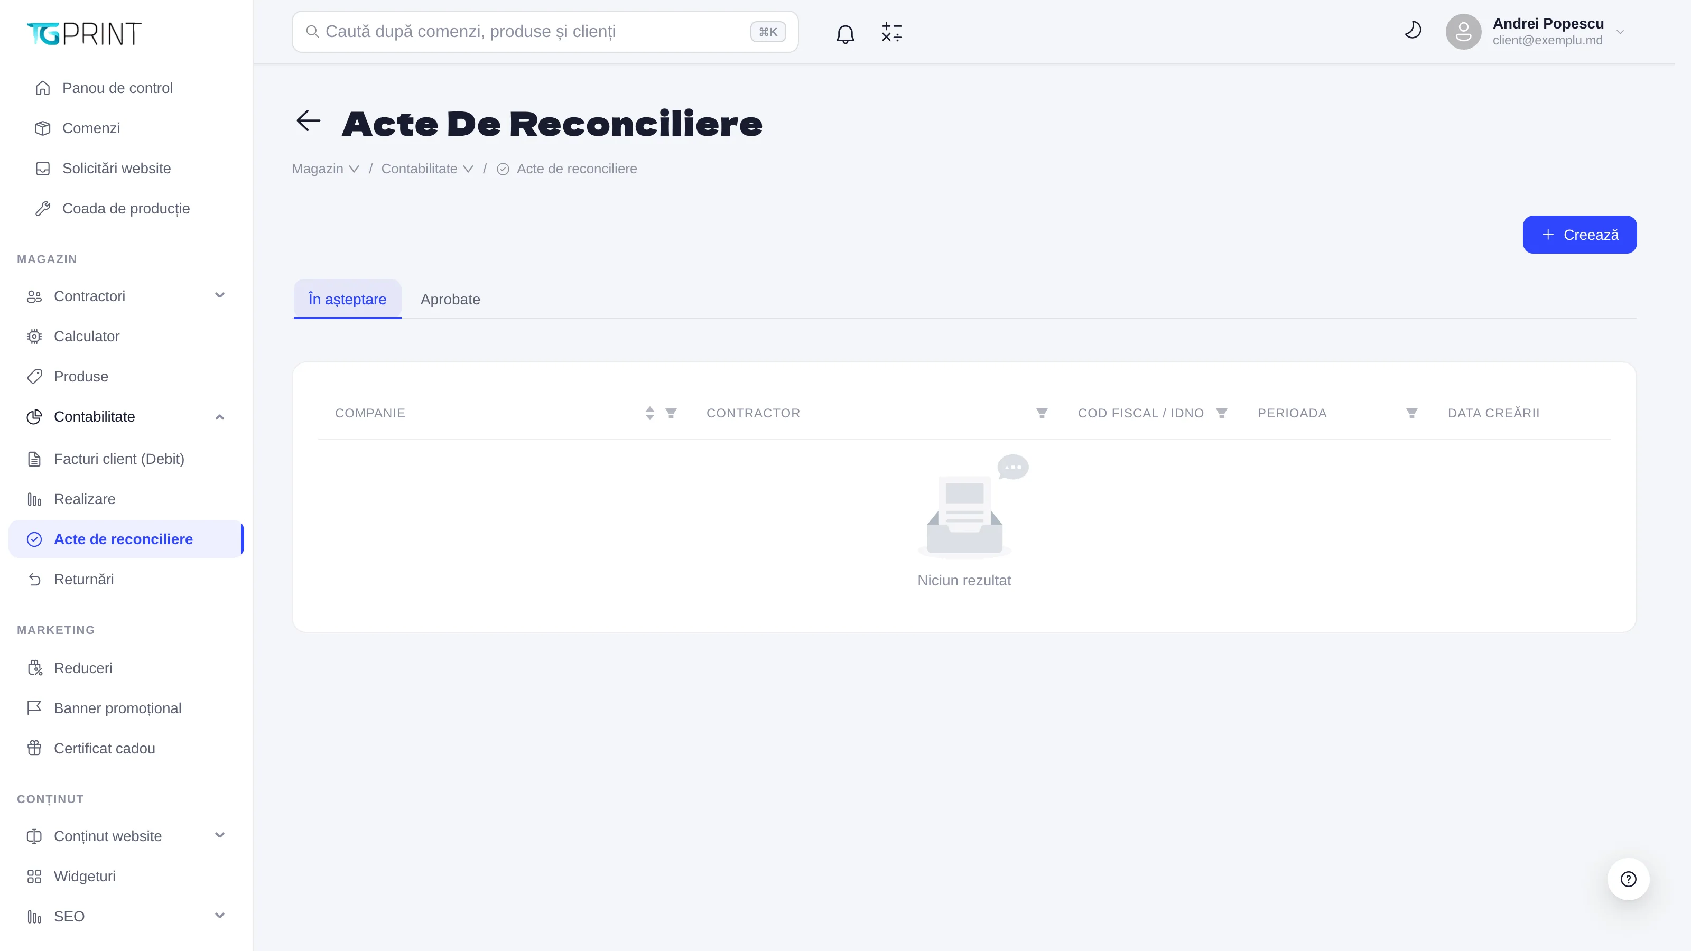This screenshot has height=951, width=1691.
Task: Open the calculator math-symbols icon in header
Action: tap(891, 32)
